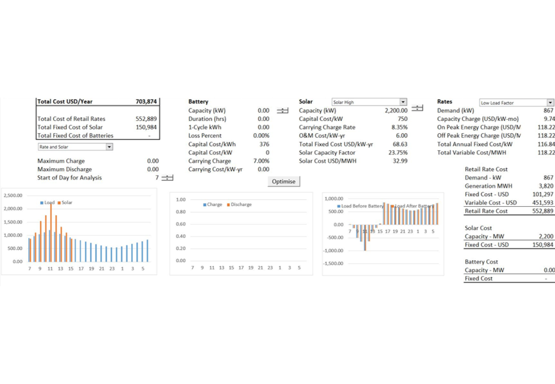This screenshot has width=555, height=384.
Task: Click the Battery Capacity (kW) value cell
Action: click(x=263, y=111)
